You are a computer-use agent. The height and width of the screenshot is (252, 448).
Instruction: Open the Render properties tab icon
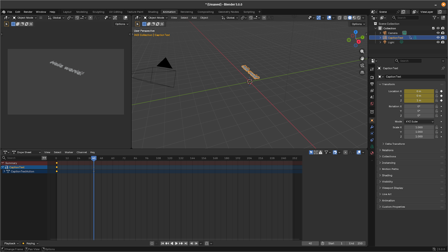(372, 77)
